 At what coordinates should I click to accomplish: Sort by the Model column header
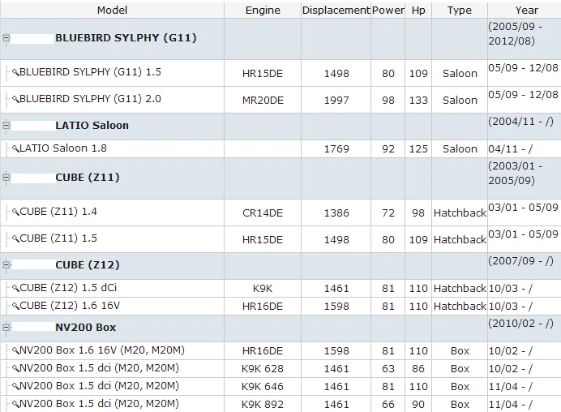(x=112, y=10)
